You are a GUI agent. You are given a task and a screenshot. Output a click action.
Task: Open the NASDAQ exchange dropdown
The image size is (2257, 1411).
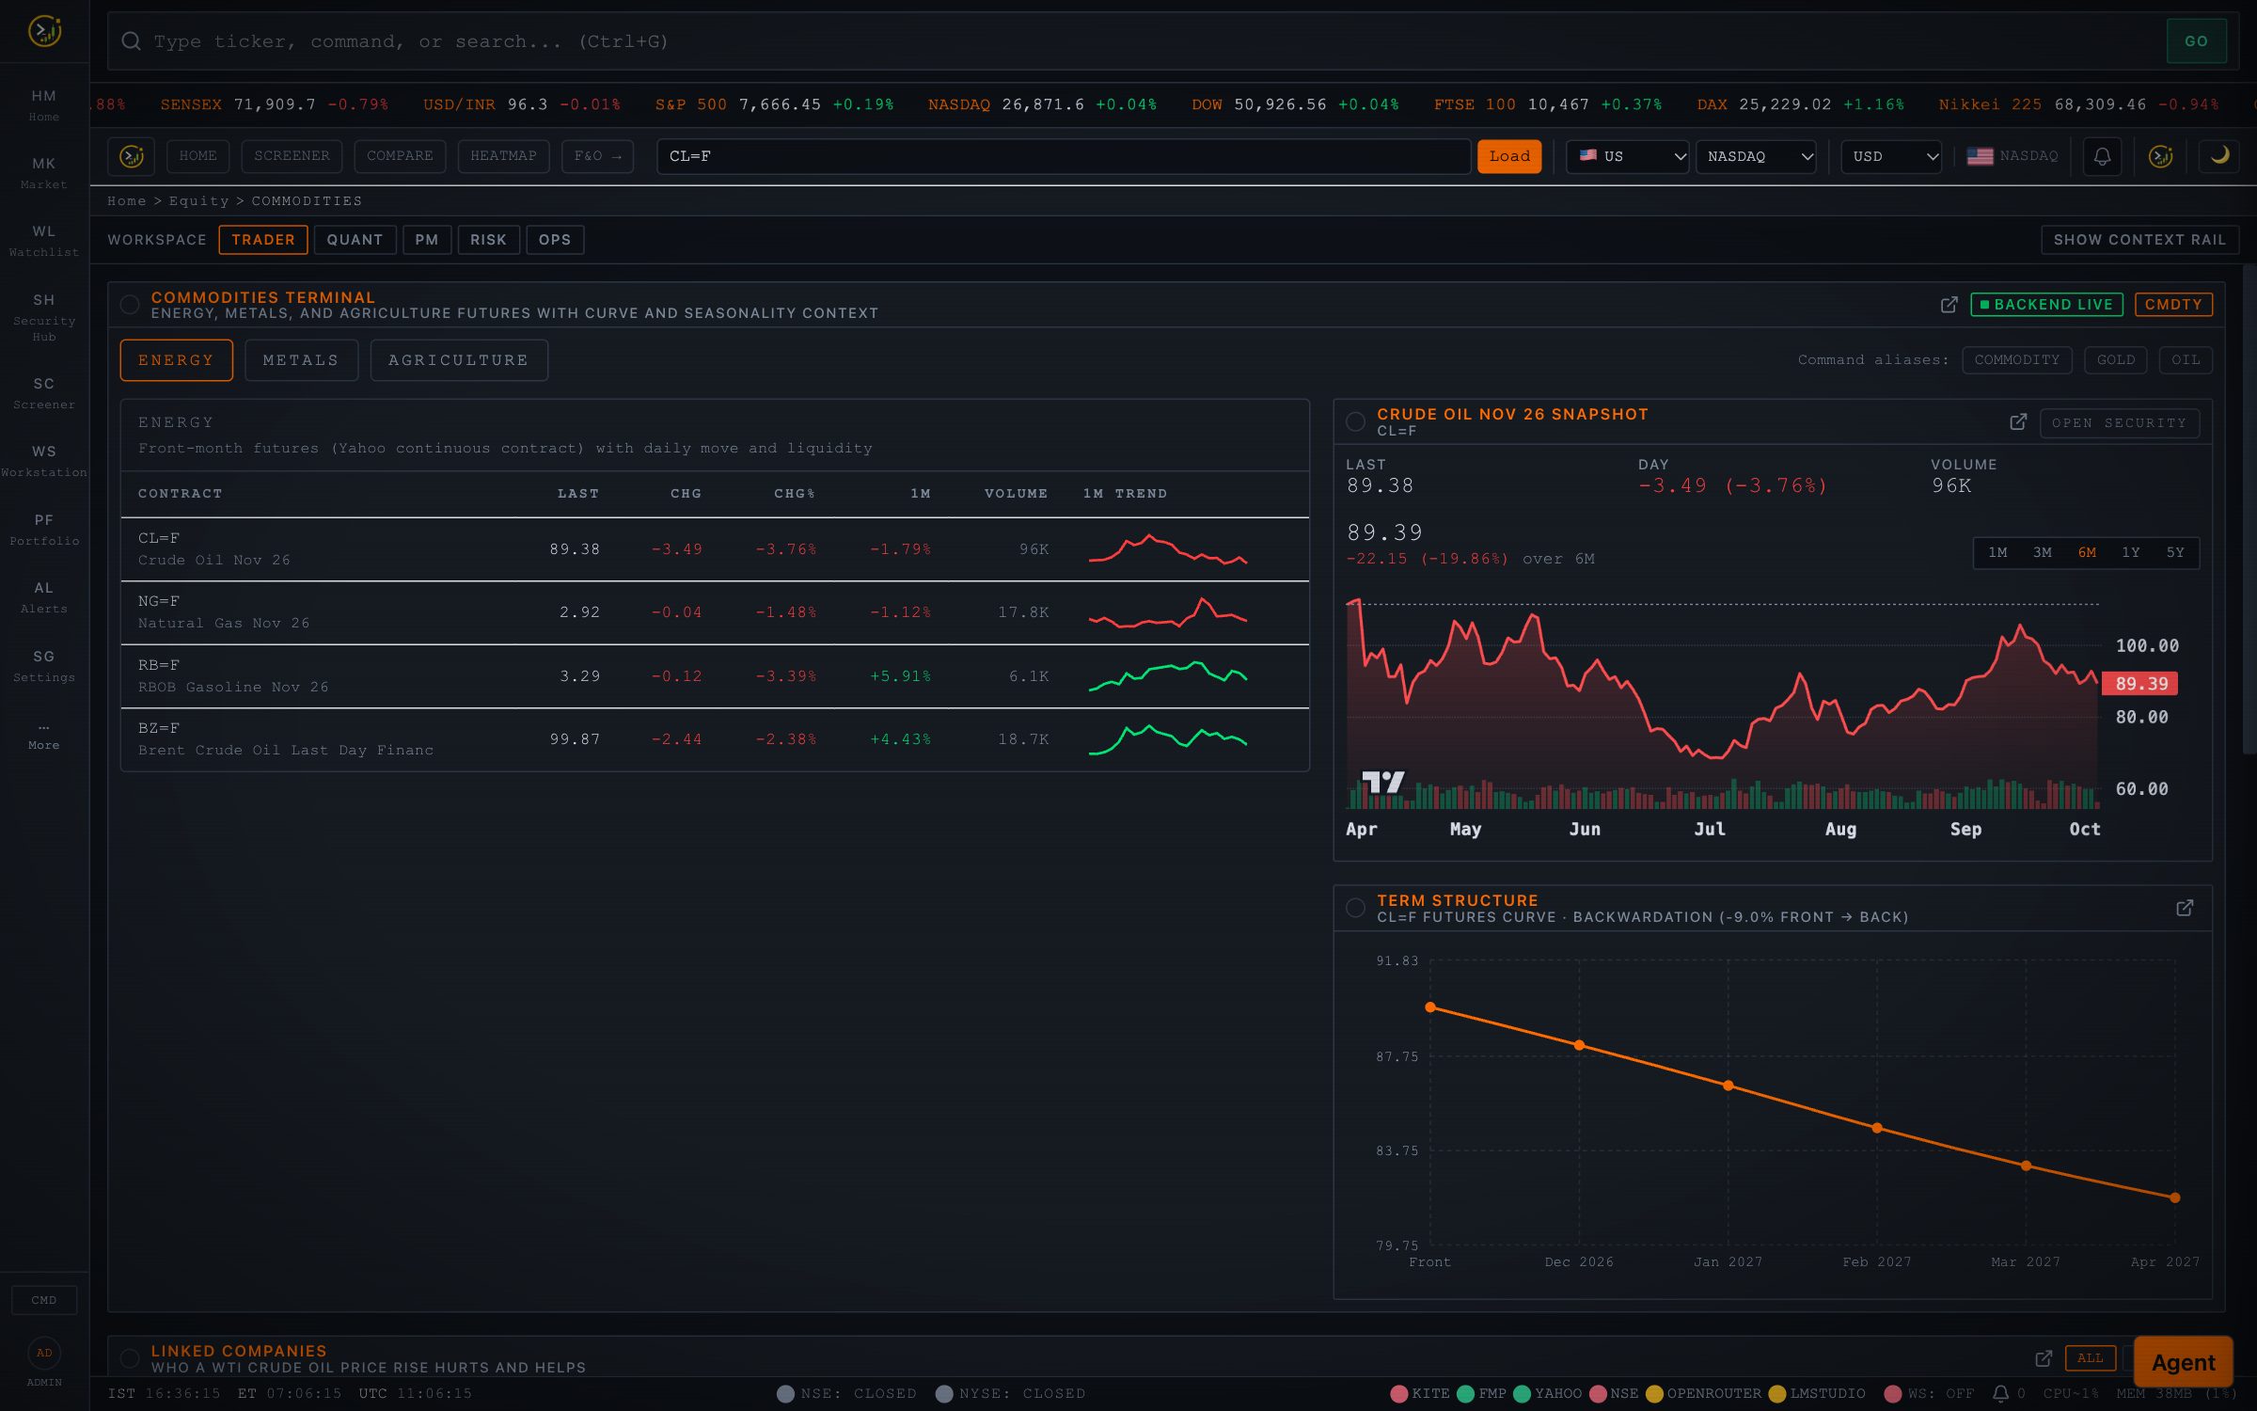(1756, 156)
